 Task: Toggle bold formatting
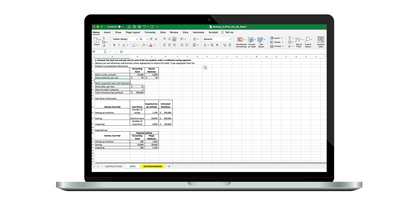[x=114, y=45]
